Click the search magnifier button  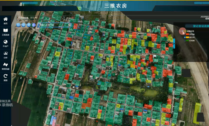(x=70, y=25)
